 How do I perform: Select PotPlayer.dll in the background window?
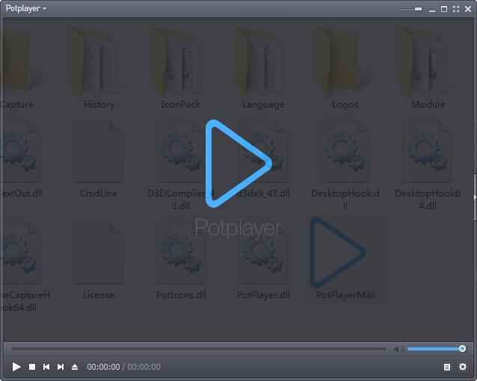(263, 261)
